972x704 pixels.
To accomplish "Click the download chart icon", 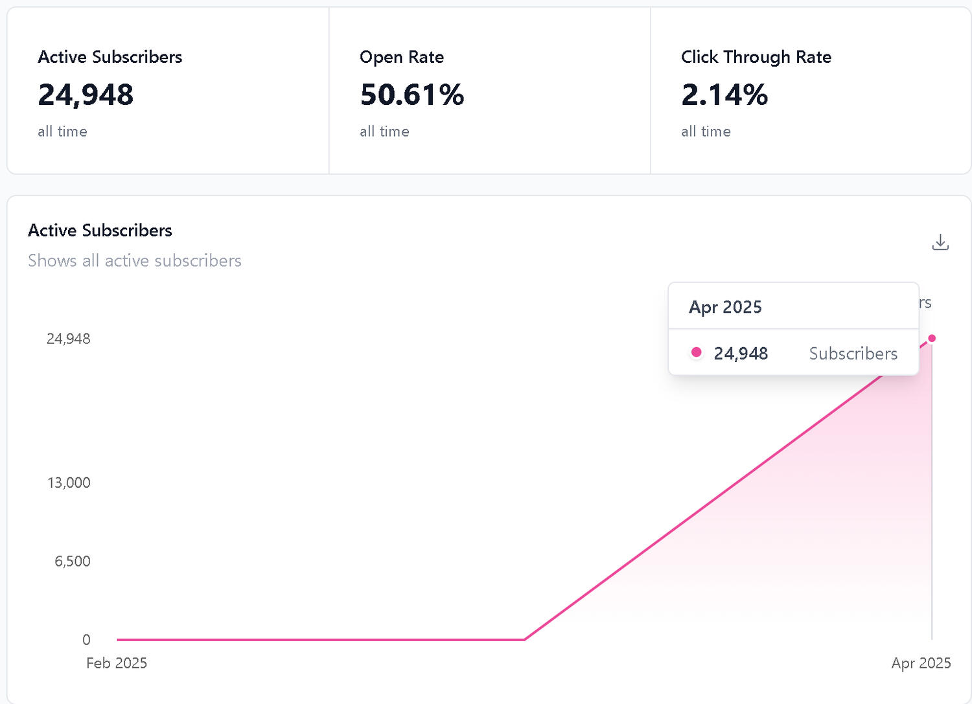I will [940, 242].
